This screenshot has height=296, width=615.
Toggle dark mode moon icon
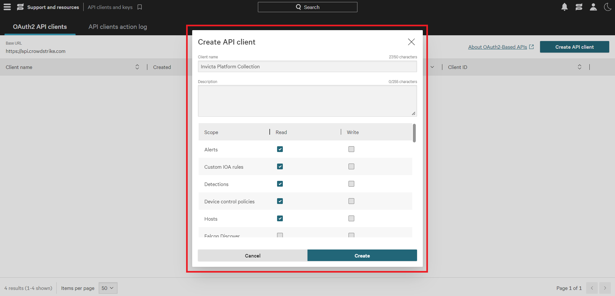click(607, 7)
